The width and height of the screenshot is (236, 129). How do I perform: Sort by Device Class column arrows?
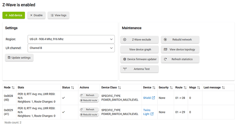click(119, 88)
